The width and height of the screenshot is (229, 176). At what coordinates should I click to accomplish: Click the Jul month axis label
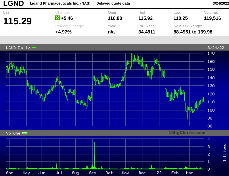(59, 173)
